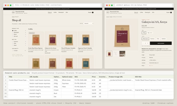Select the 1kg size option
Viewport: 177px width, 106px height.
(x=150, y=33)
